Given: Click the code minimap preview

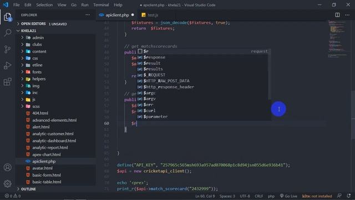Looking at the screenshot, I should pyautogui.click(x=338, y=38).
